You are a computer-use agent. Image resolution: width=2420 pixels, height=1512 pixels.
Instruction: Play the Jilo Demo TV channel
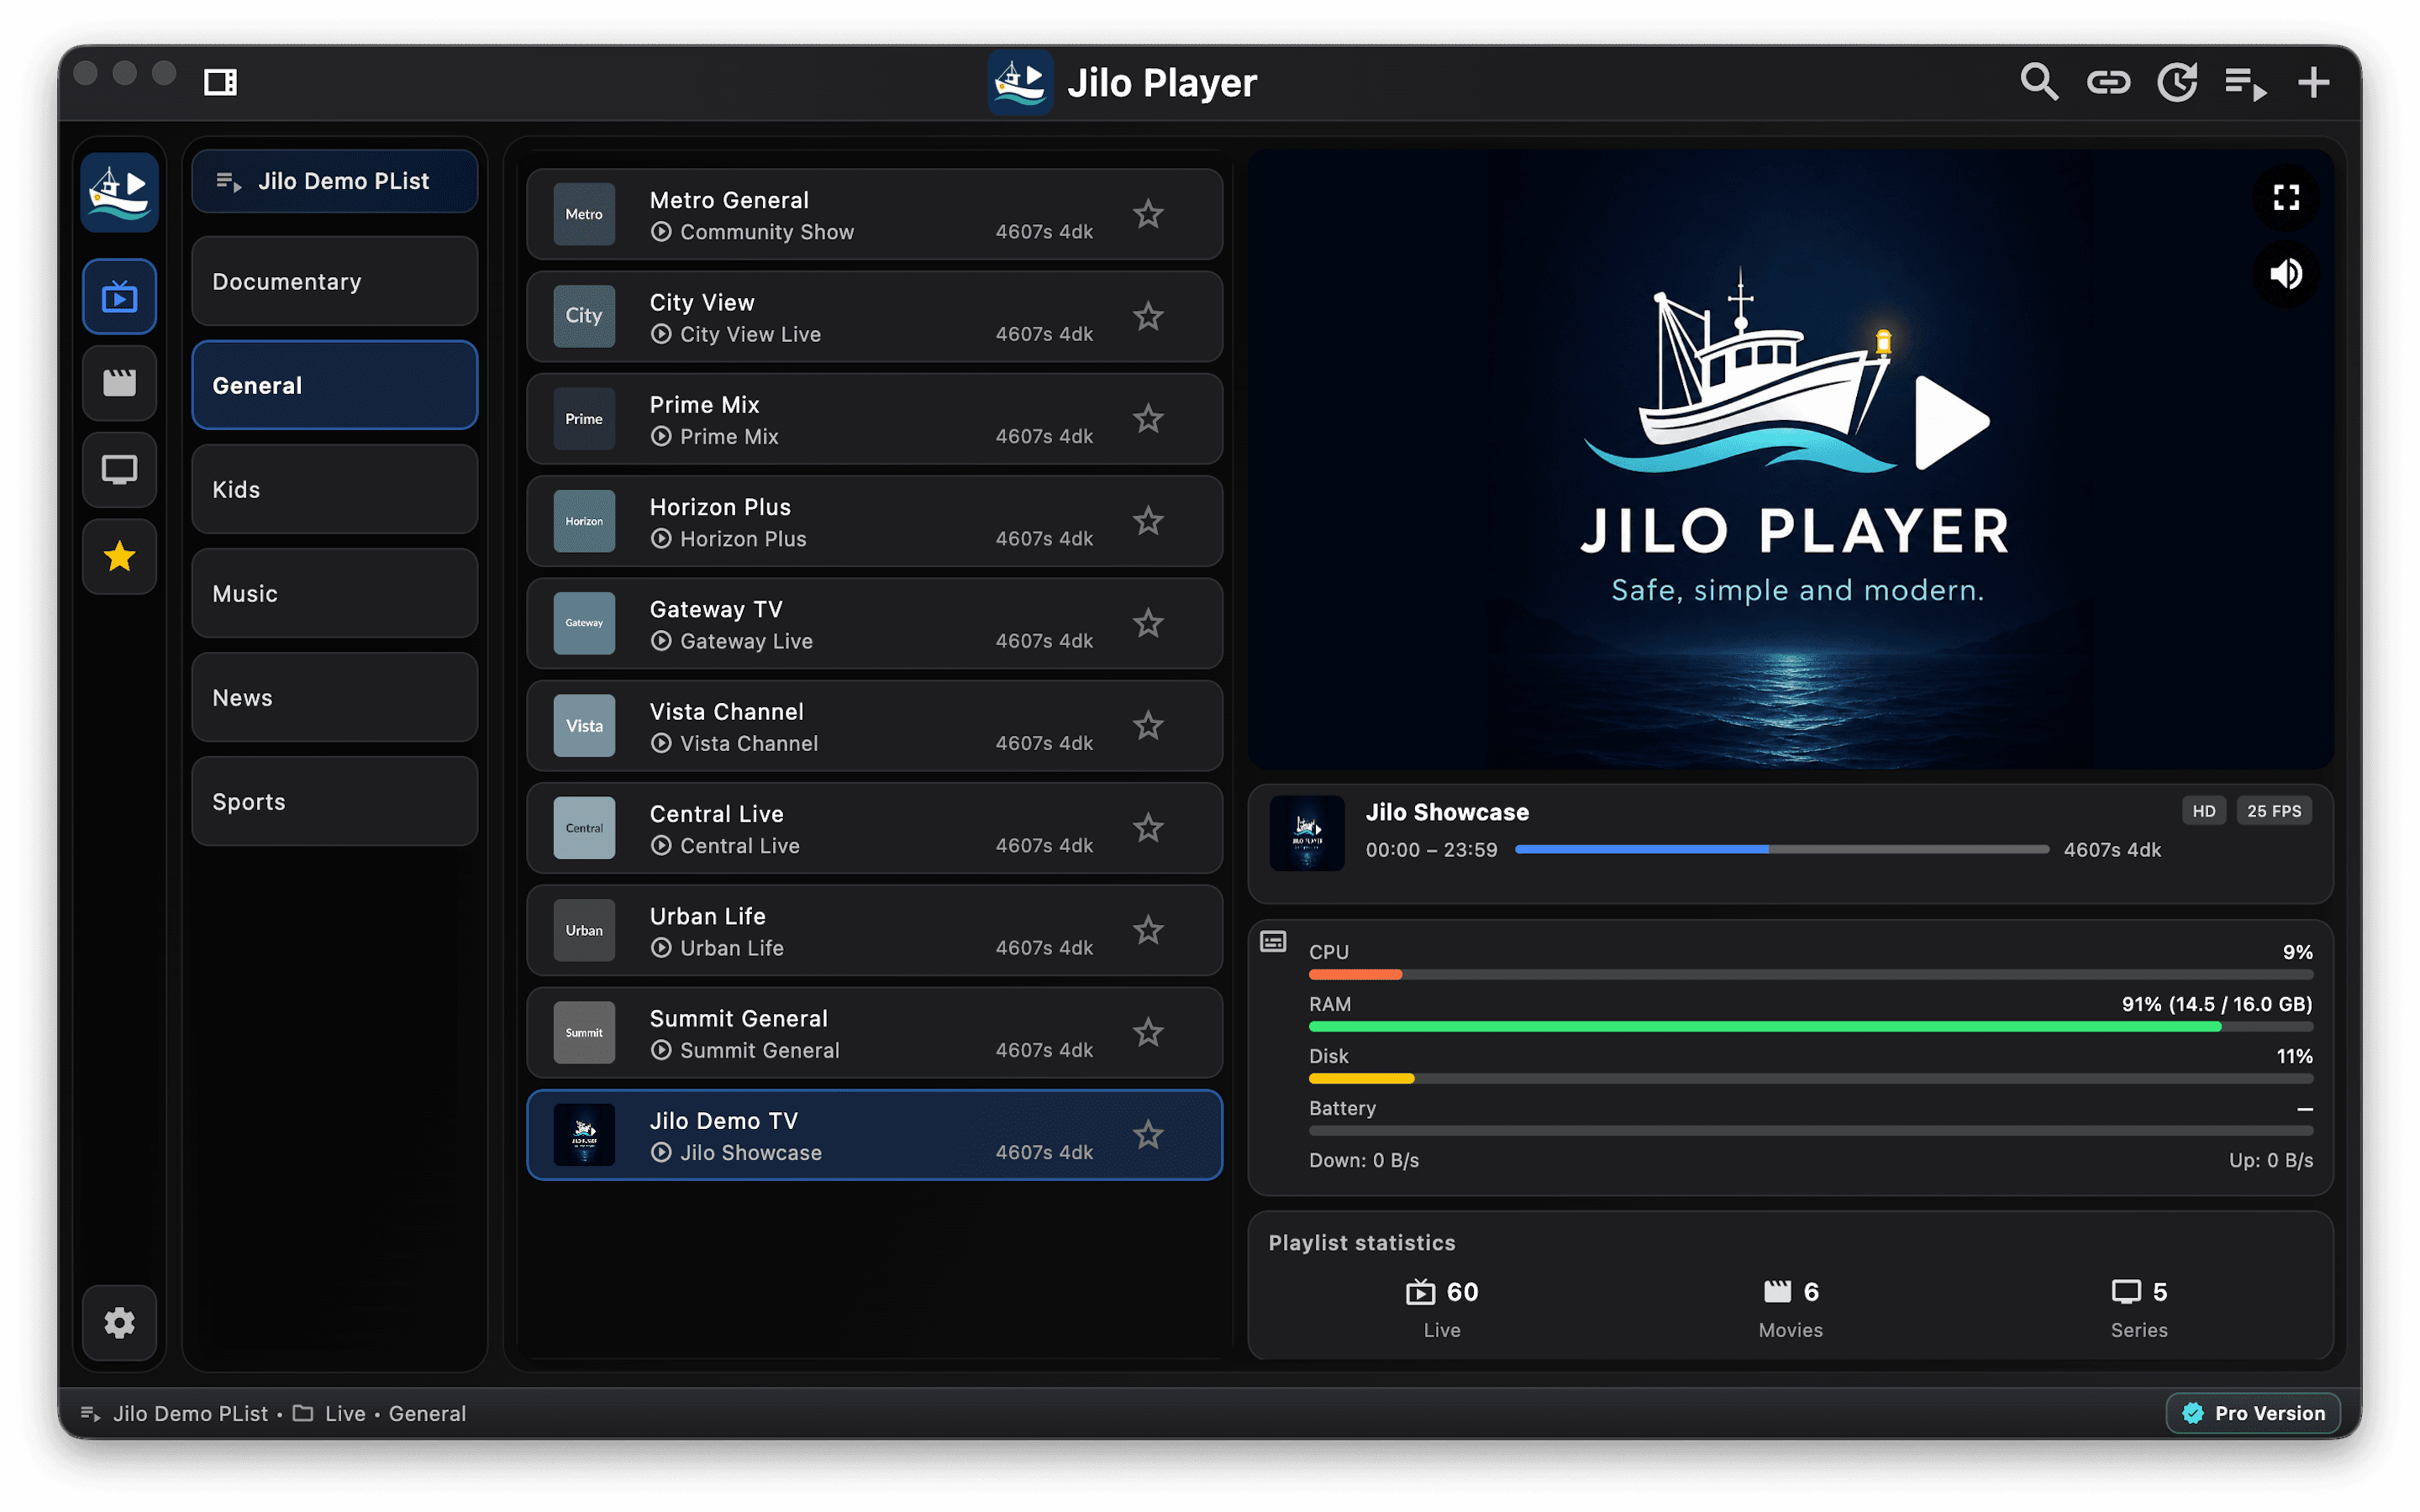click(x=874, y=1135)
